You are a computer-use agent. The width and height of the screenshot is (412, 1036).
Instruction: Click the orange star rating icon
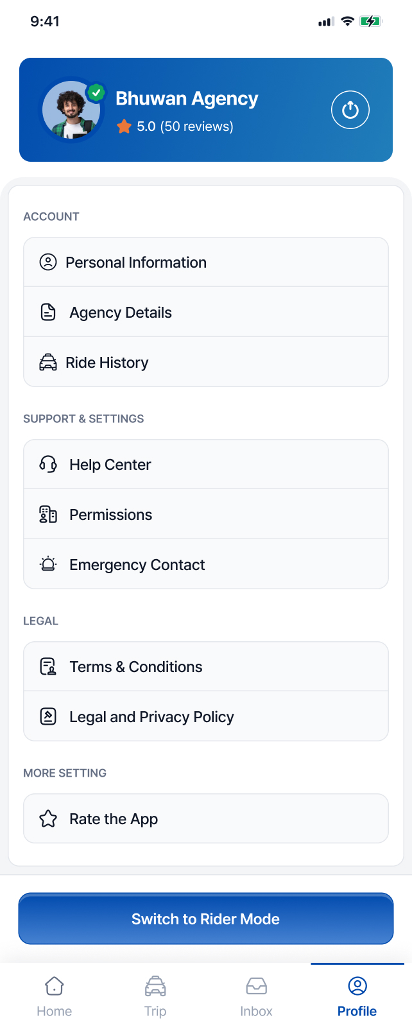124,126
